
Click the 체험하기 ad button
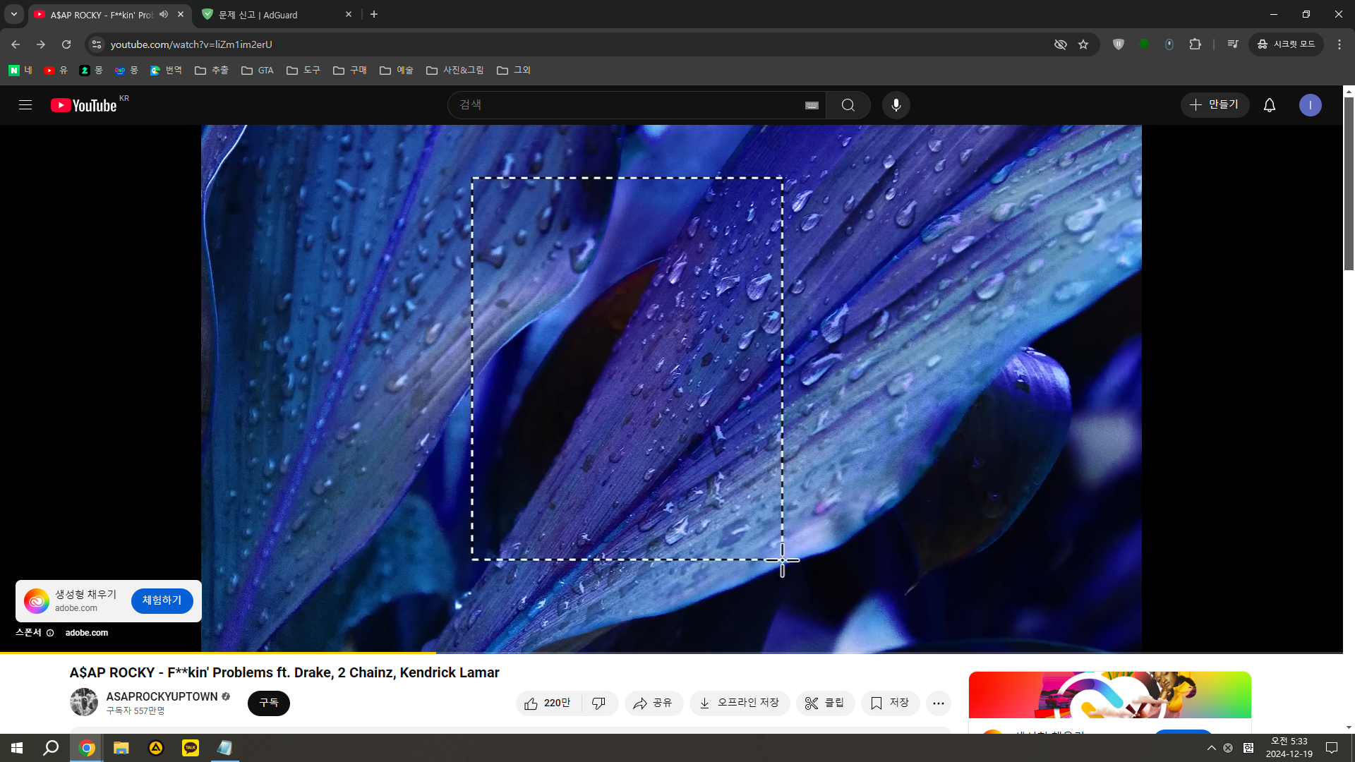point(162,600)
